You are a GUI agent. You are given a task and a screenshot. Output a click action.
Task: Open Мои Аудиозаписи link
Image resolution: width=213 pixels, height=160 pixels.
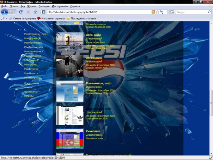(34, 52)
